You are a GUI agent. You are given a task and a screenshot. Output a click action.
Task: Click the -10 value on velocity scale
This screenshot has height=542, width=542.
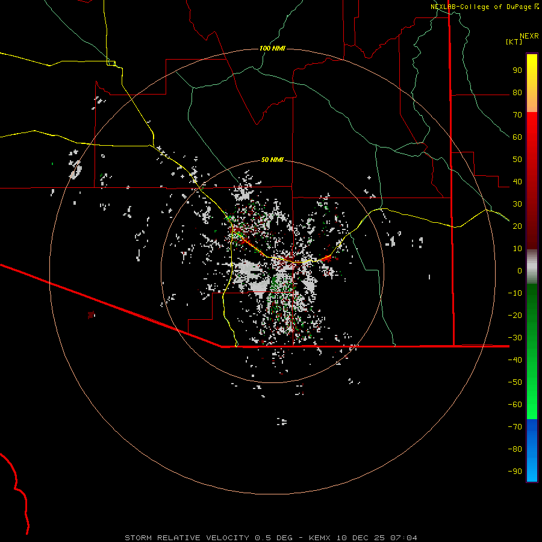pos(515,293)
